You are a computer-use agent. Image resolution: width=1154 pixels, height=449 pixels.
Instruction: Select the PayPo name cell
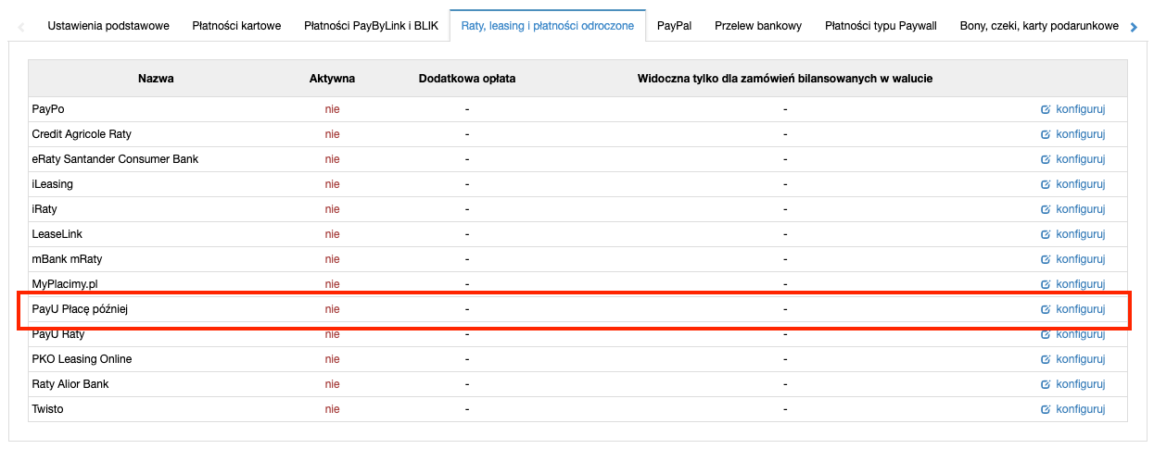tap(48, 109)
